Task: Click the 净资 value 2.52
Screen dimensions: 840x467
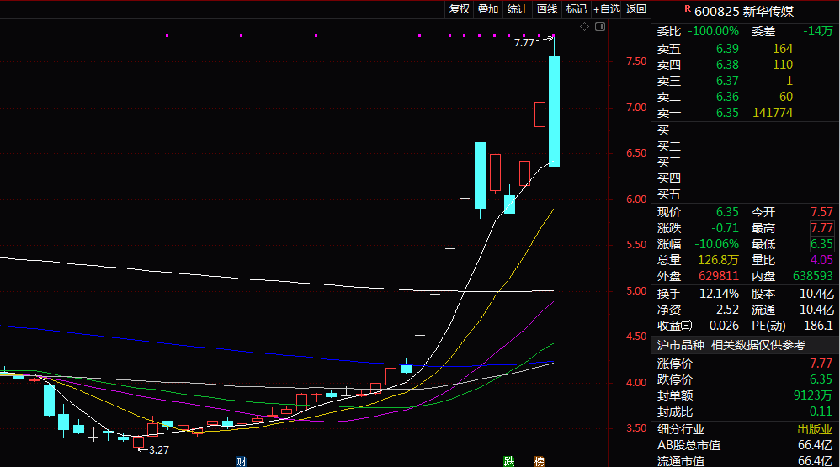Action: click(x=727, y=310)
